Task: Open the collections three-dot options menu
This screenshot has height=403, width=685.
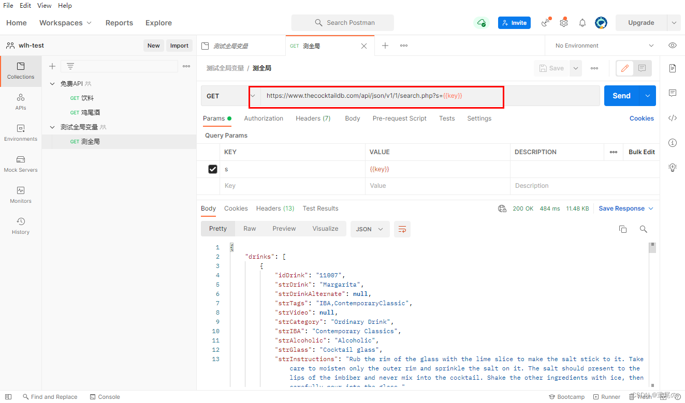Action: tap(186, 66)
